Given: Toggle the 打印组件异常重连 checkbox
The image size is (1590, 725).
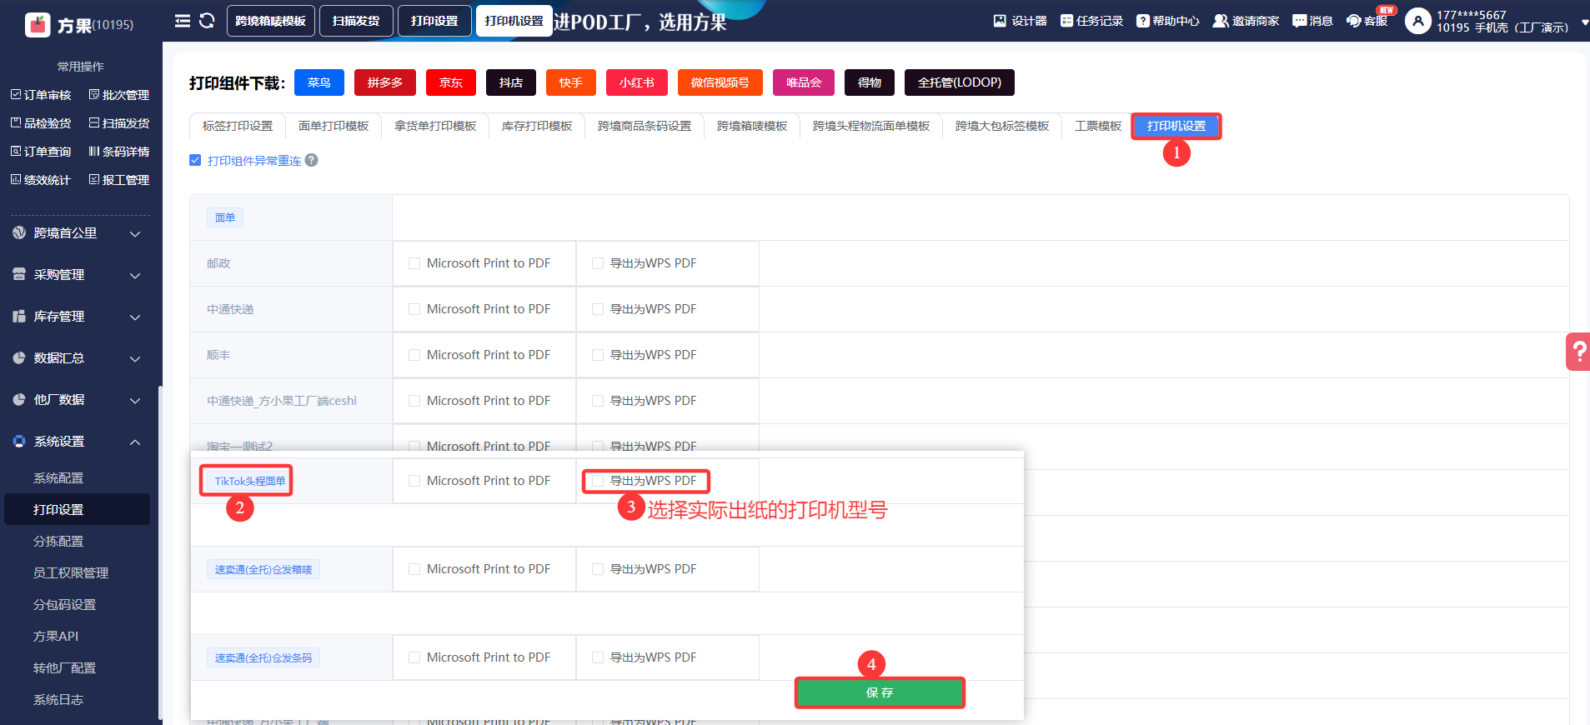Looking at the screenshot, I should tap(195, 160).
